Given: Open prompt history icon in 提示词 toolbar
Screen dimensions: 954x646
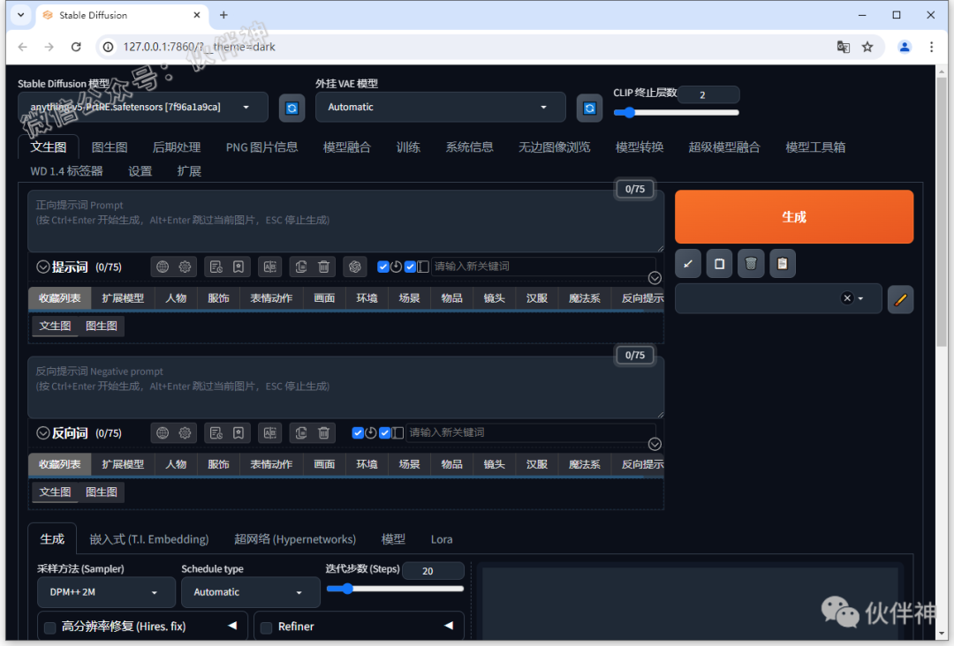Looking at the screenshot, I should pyautogui.click(x=216, y=267).
